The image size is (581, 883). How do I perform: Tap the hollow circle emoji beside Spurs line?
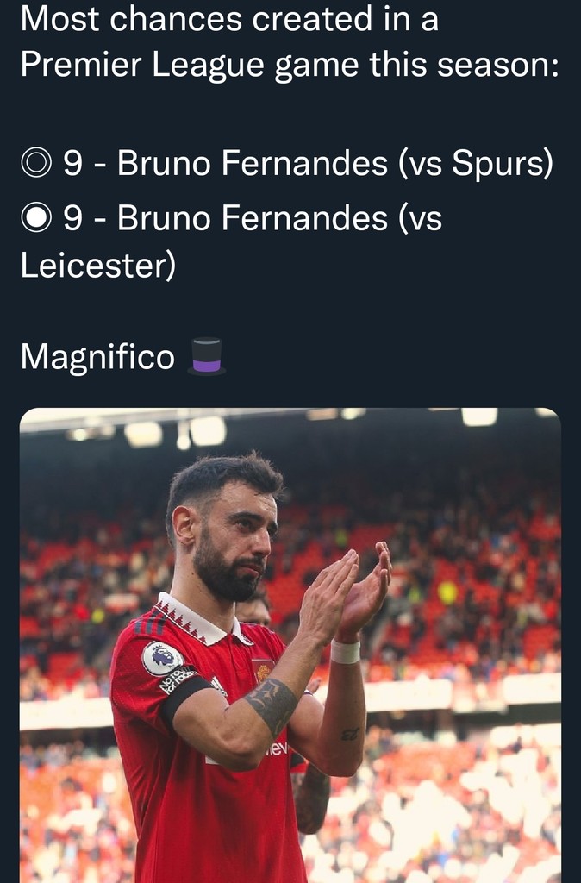pos(38,164)
